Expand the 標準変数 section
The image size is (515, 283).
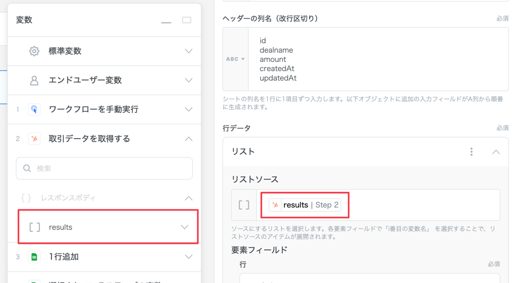click(x=188, y=51)
